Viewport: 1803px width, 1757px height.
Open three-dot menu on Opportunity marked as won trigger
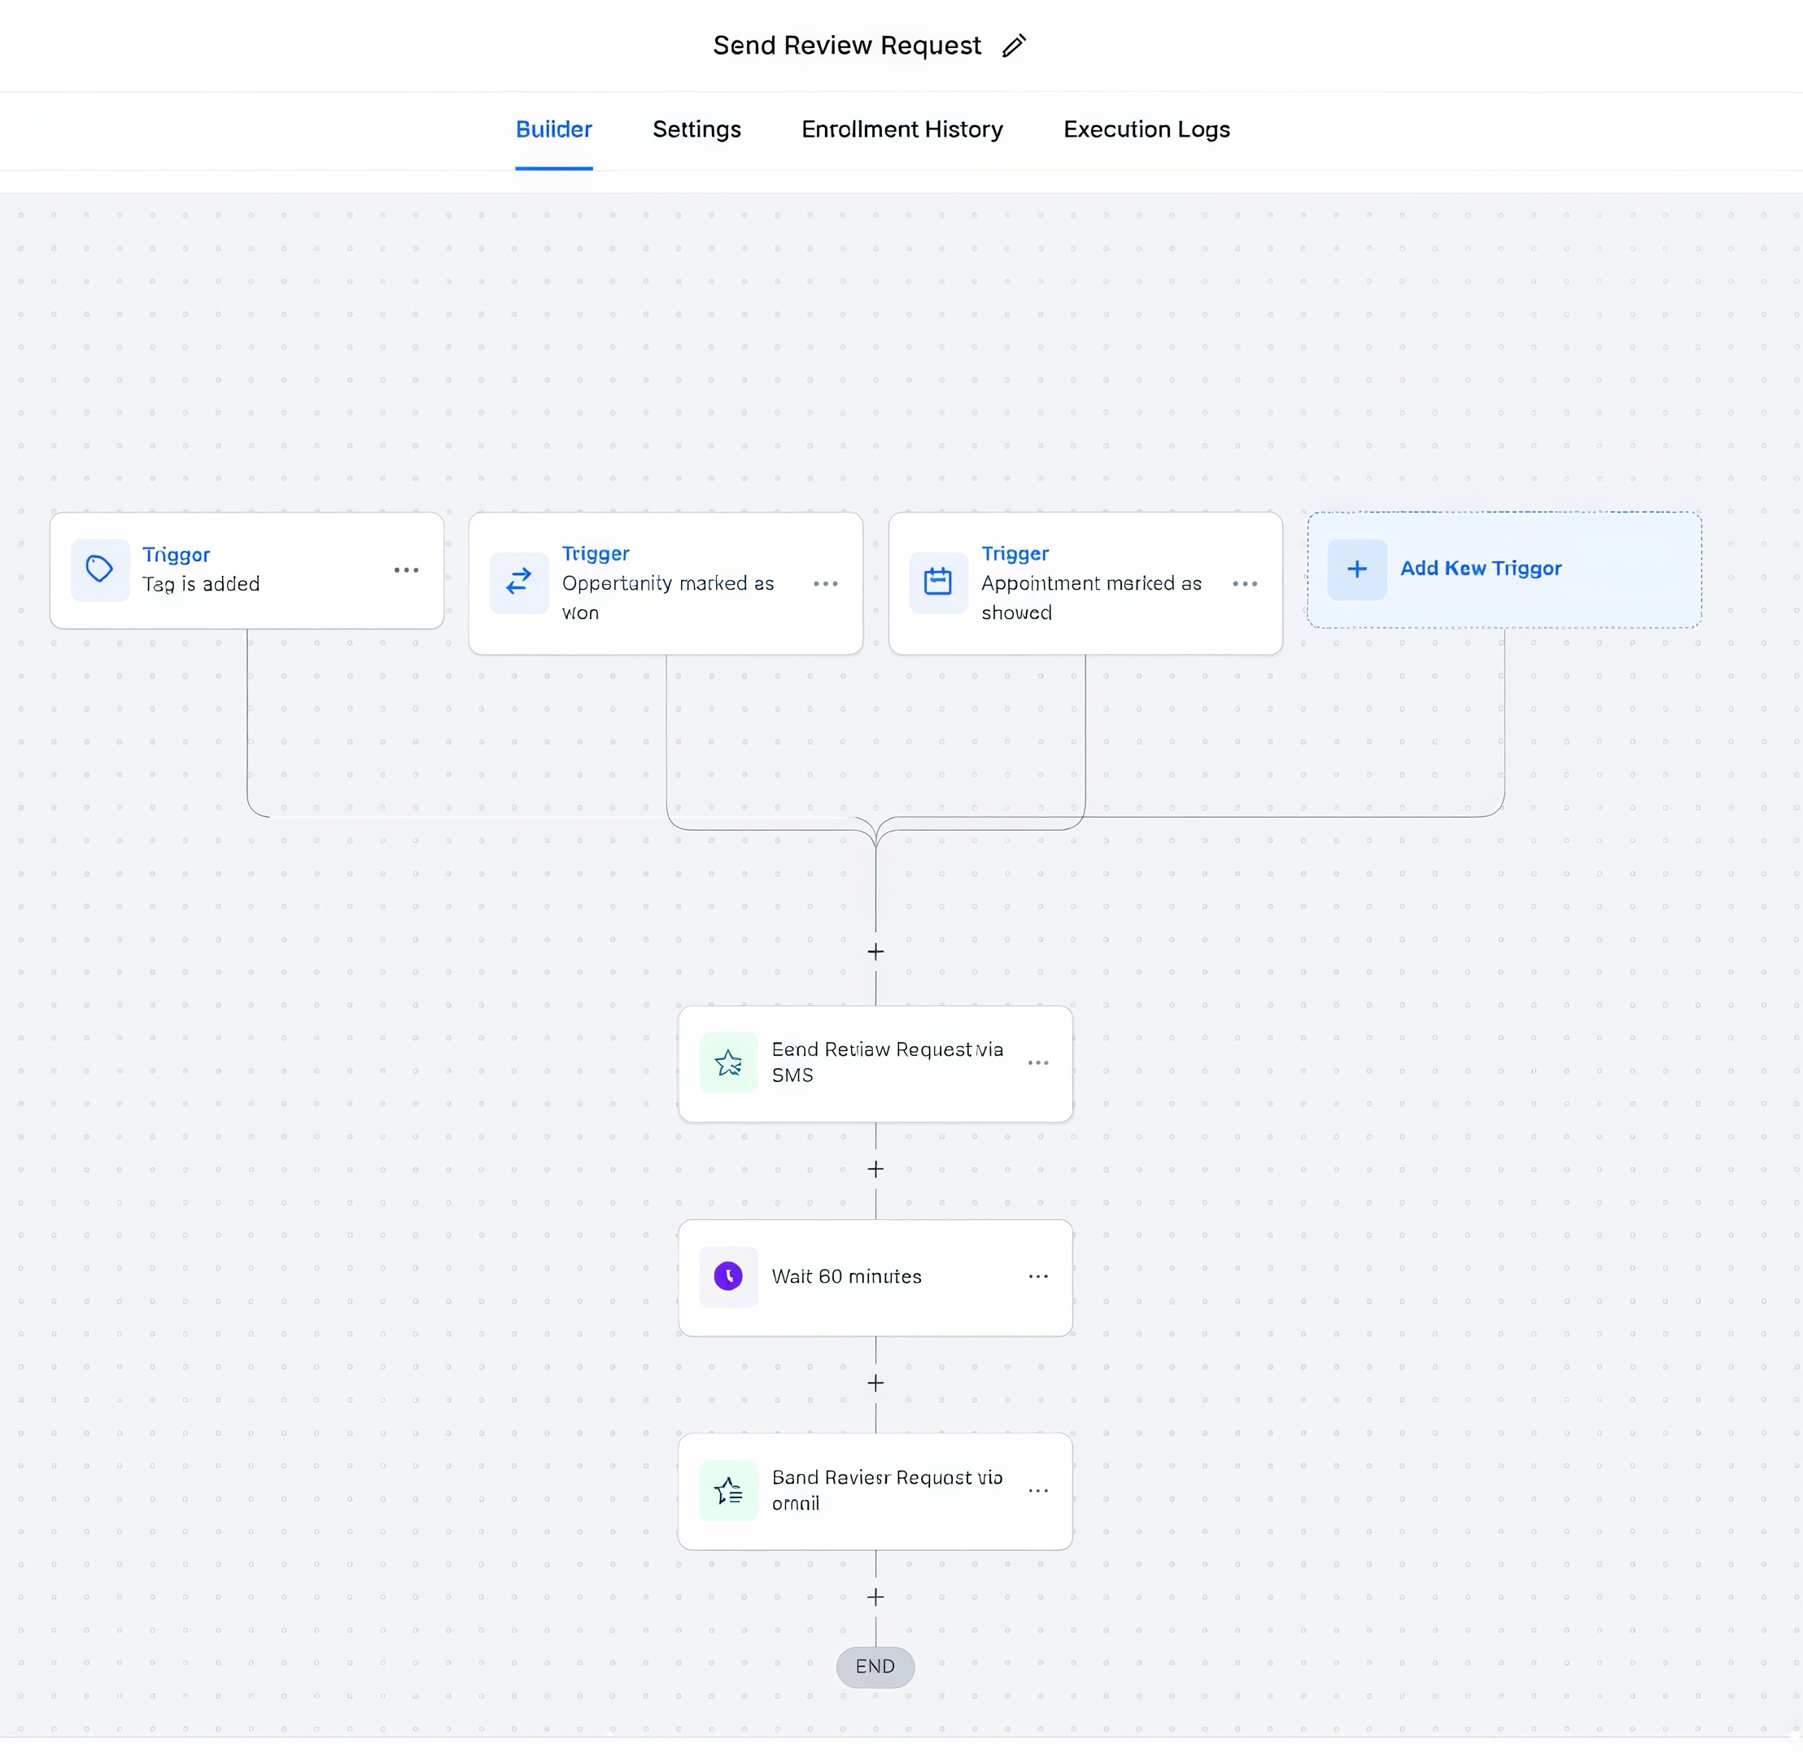825,583
